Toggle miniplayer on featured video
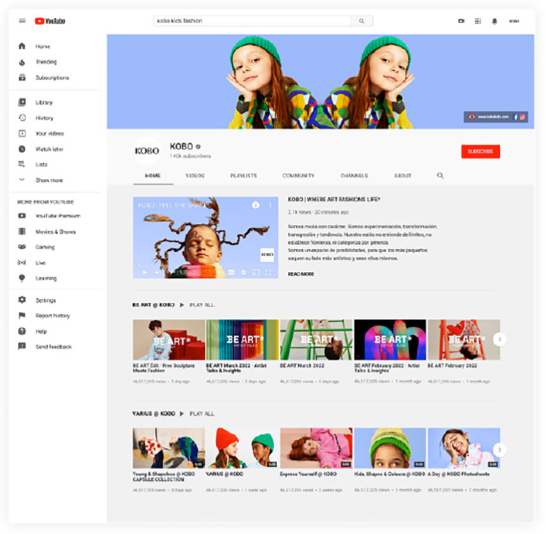The height and width of the screenshot is (534, 546). point(255,272)
